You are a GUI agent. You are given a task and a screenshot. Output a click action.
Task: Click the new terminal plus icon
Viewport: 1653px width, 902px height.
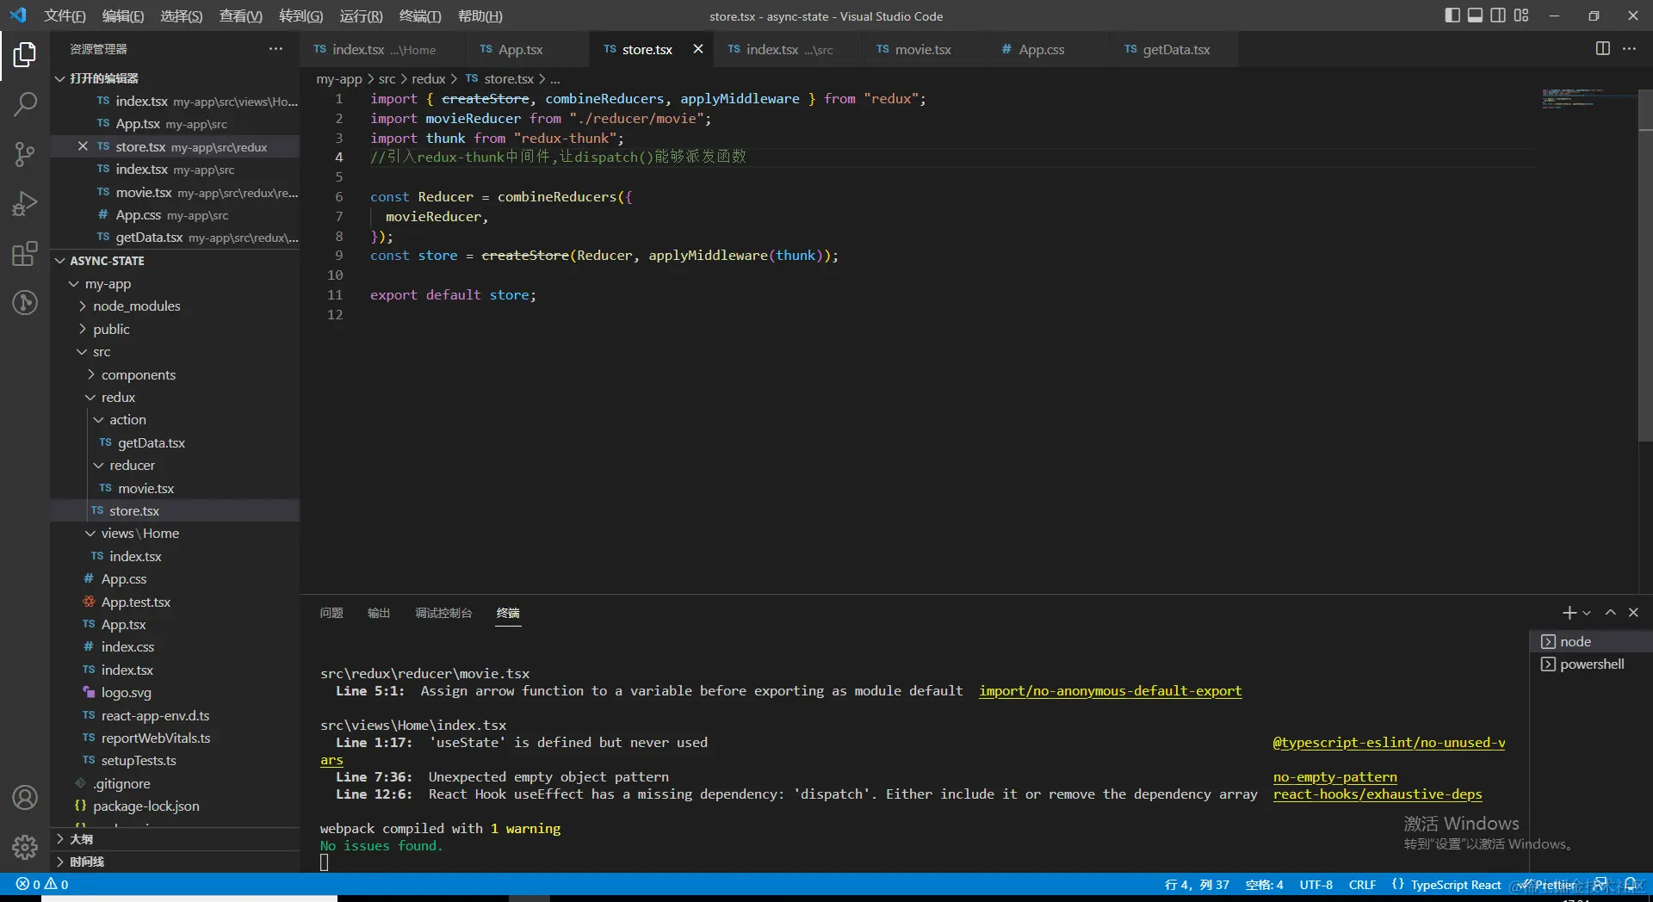1569,613
